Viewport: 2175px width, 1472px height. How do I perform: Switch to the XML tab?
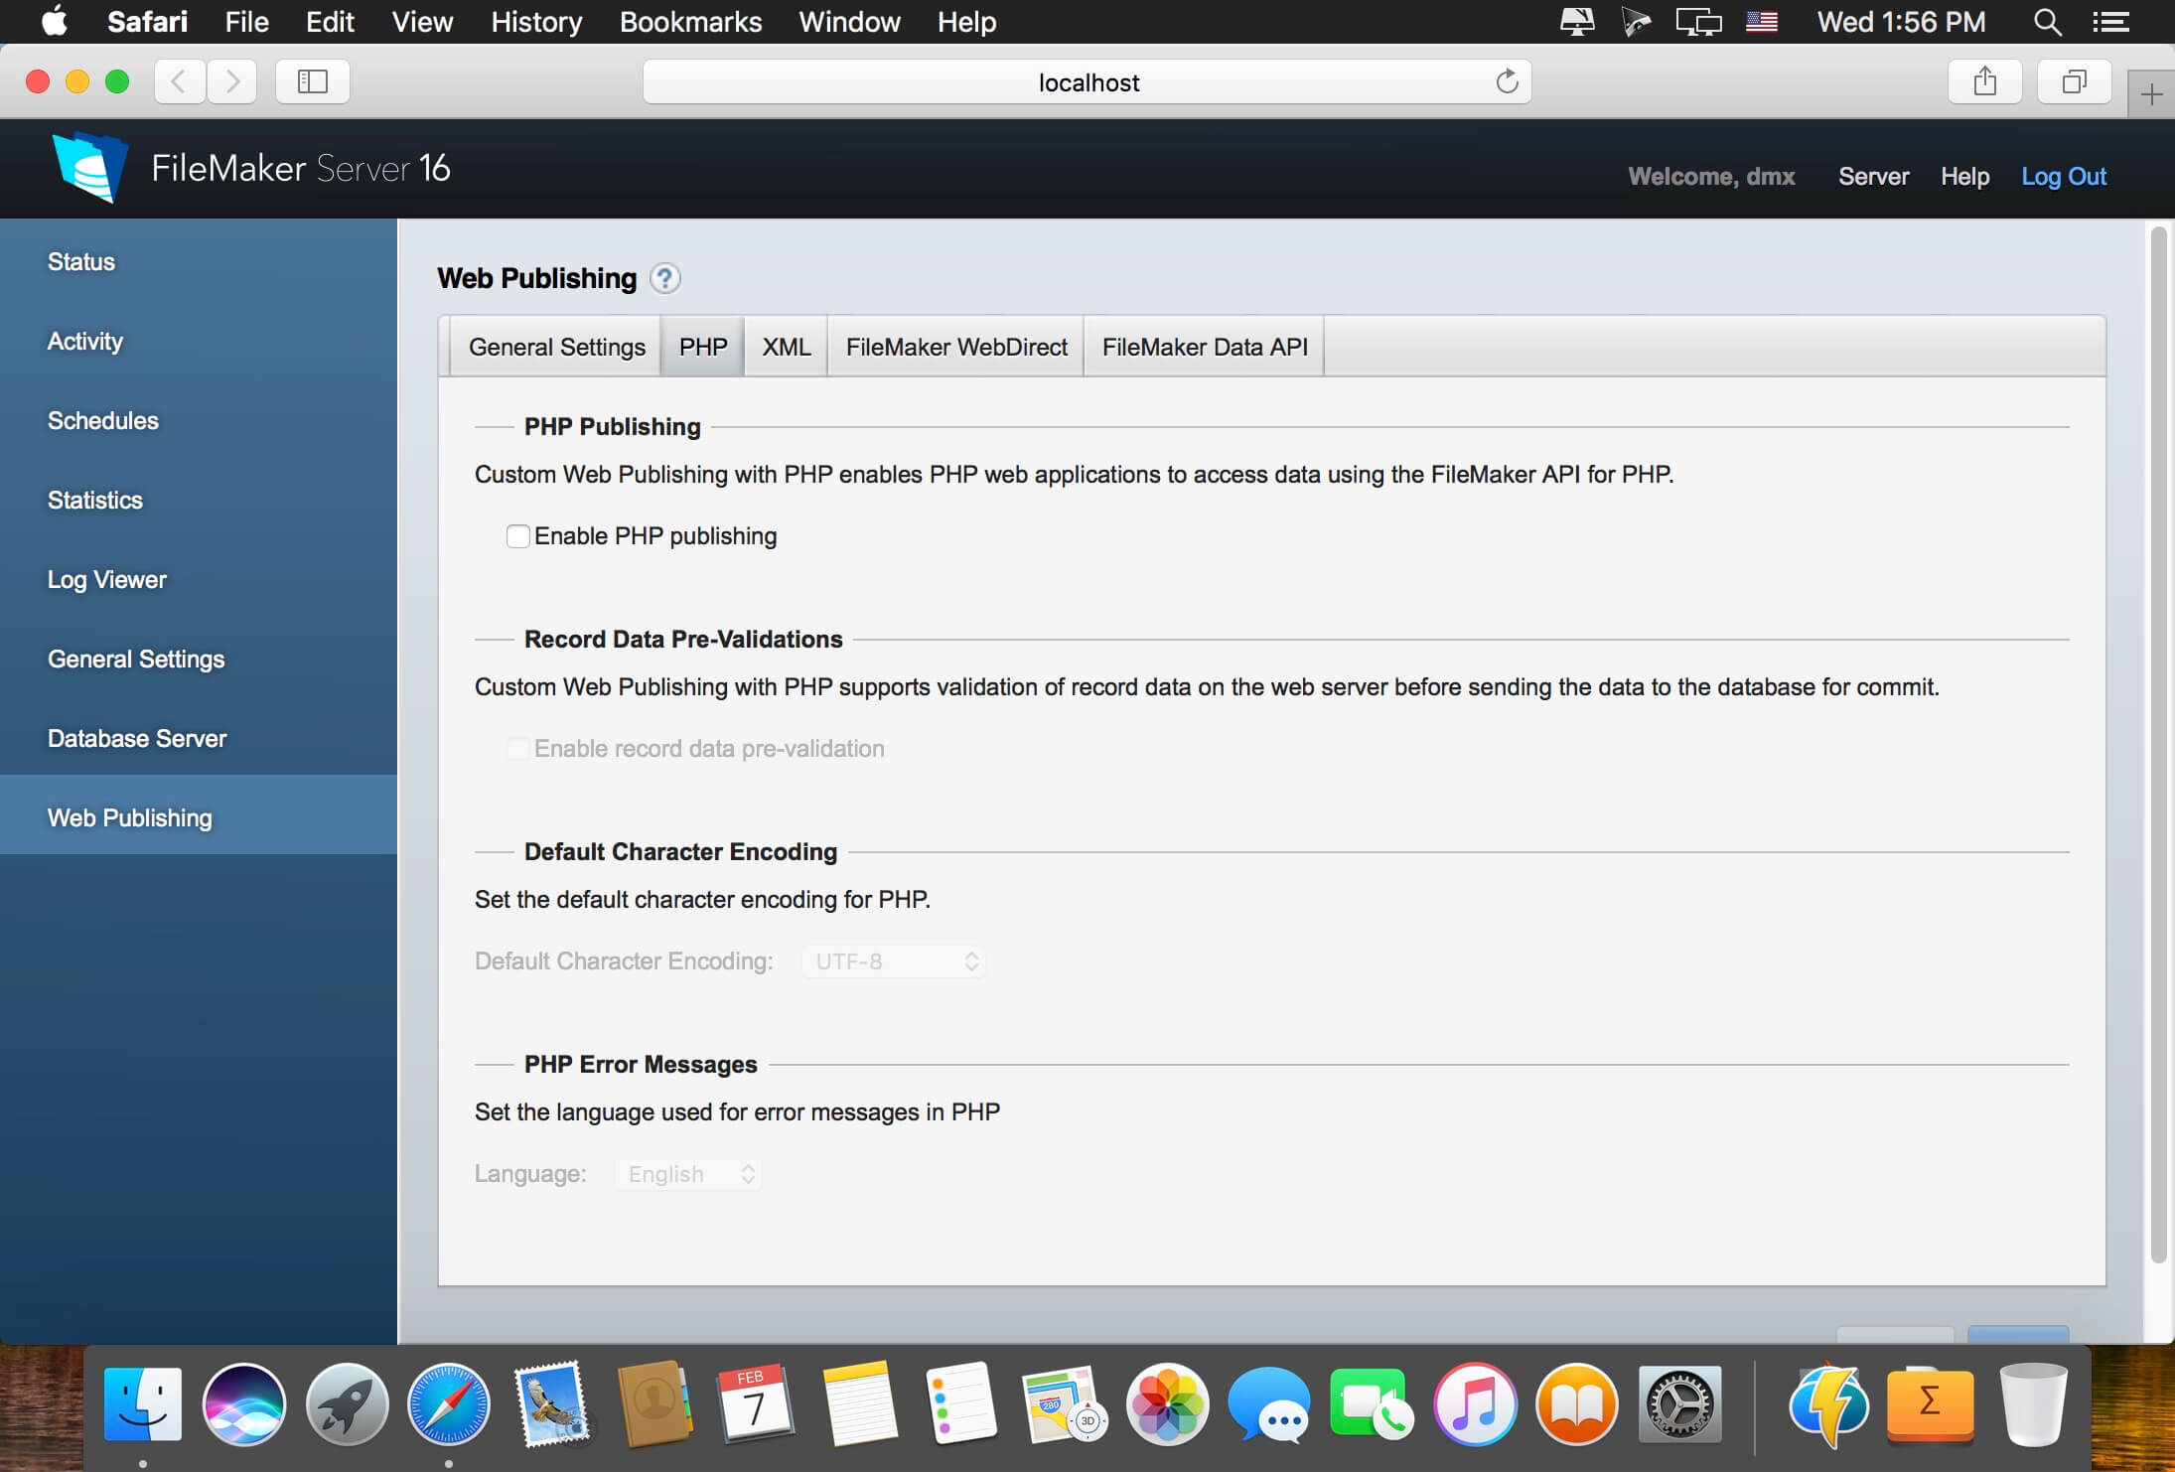(x=787, y=347)
